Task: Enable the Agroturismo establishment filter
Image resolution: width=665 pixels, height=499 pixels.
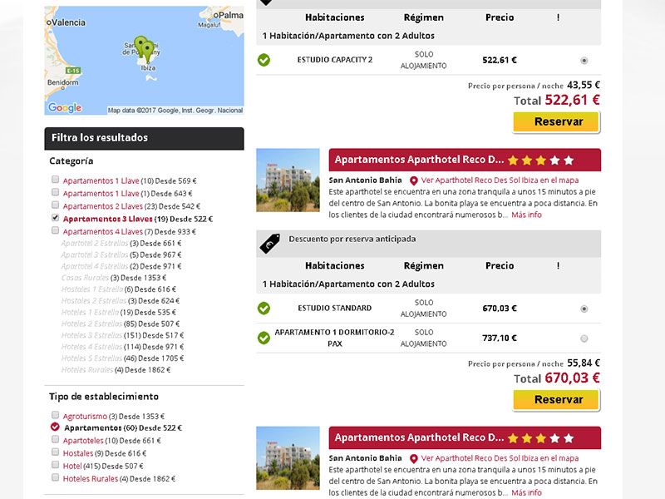Action: tap(56, 415)
